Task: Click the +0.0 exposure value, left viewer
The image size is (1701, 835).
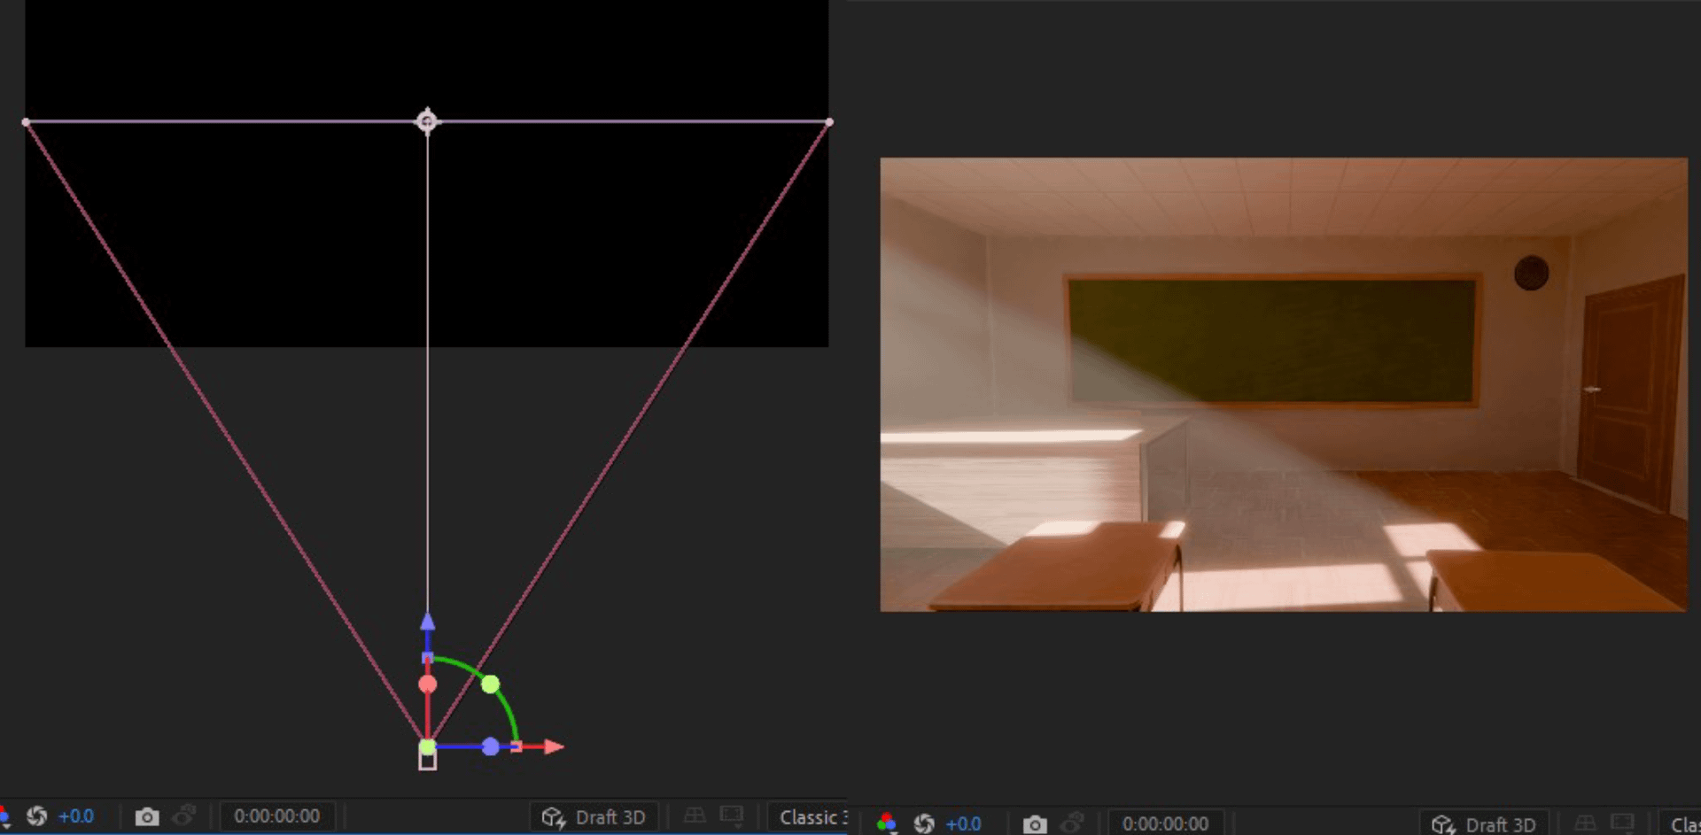Action: [x=76, y=816]
